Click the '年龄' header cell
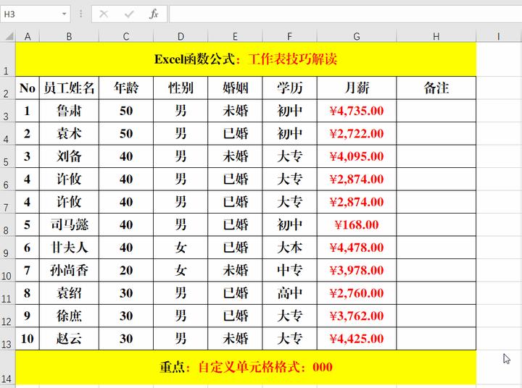The width and height of the screenshot is (522, 388). 126,88
